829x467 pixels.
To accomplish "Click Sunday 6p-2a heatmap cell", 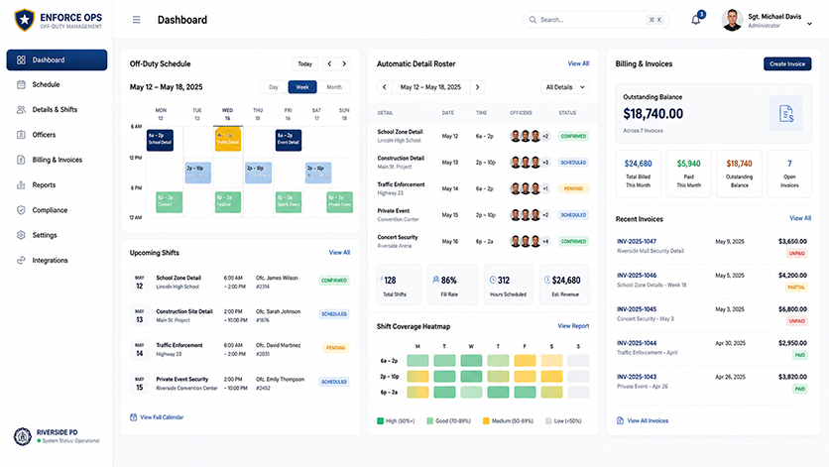I will coord(578,393).
